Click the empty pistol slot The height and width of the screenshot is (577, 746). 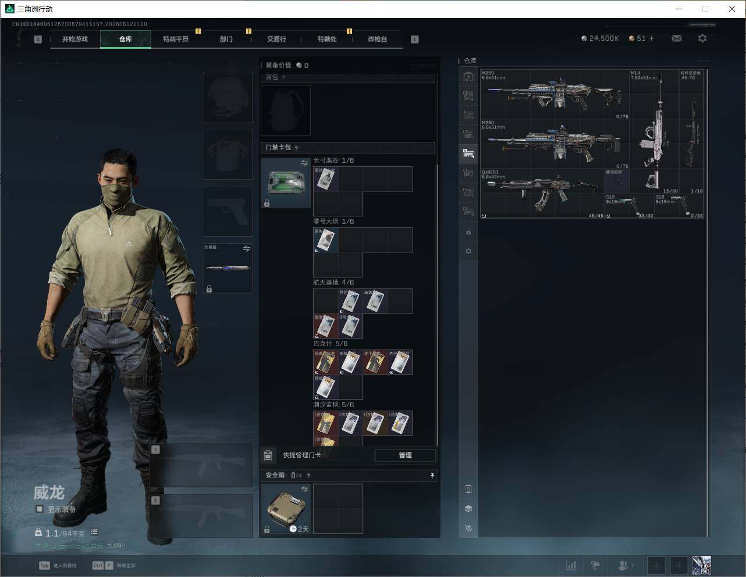point(228,212)
